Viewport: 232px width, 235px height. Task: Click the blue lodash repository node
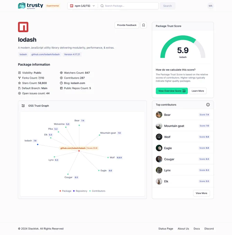[38, 144]
